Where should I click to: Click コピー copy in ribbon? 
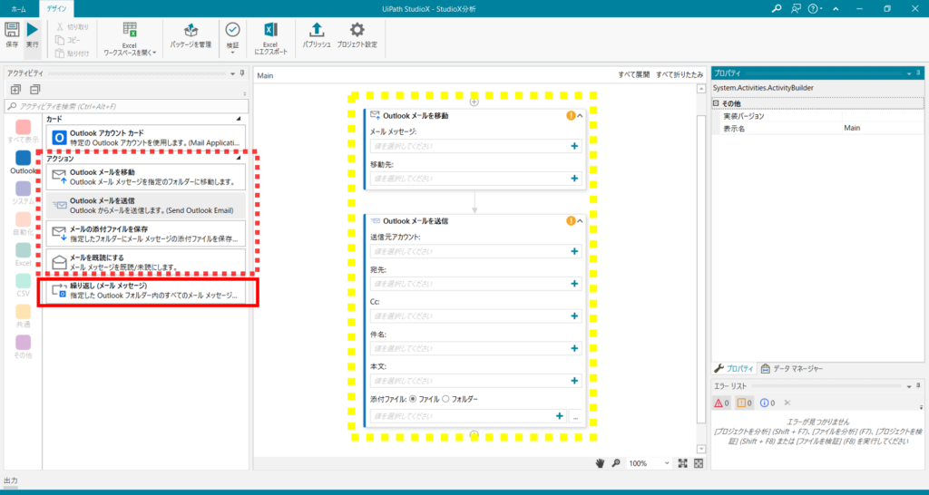pyautogui.click(x=68, y=40)
